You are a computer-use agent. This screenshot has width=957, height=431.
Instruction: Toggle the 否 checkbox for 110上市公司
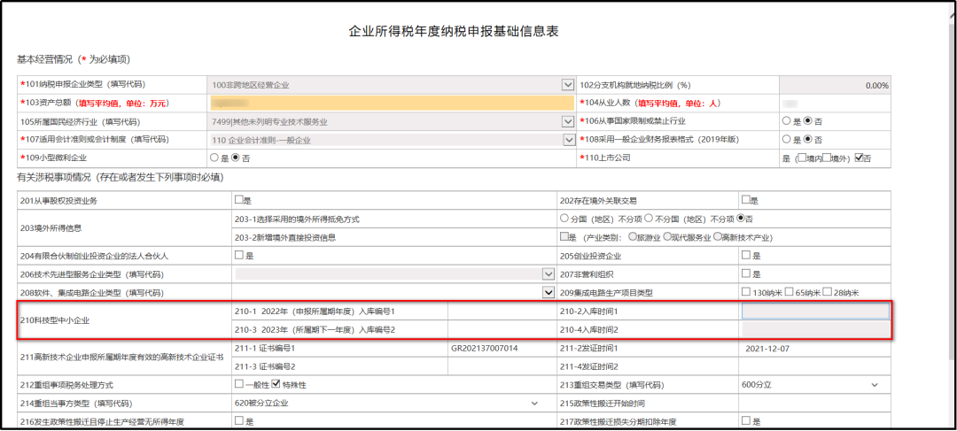(x=860, y=158)
